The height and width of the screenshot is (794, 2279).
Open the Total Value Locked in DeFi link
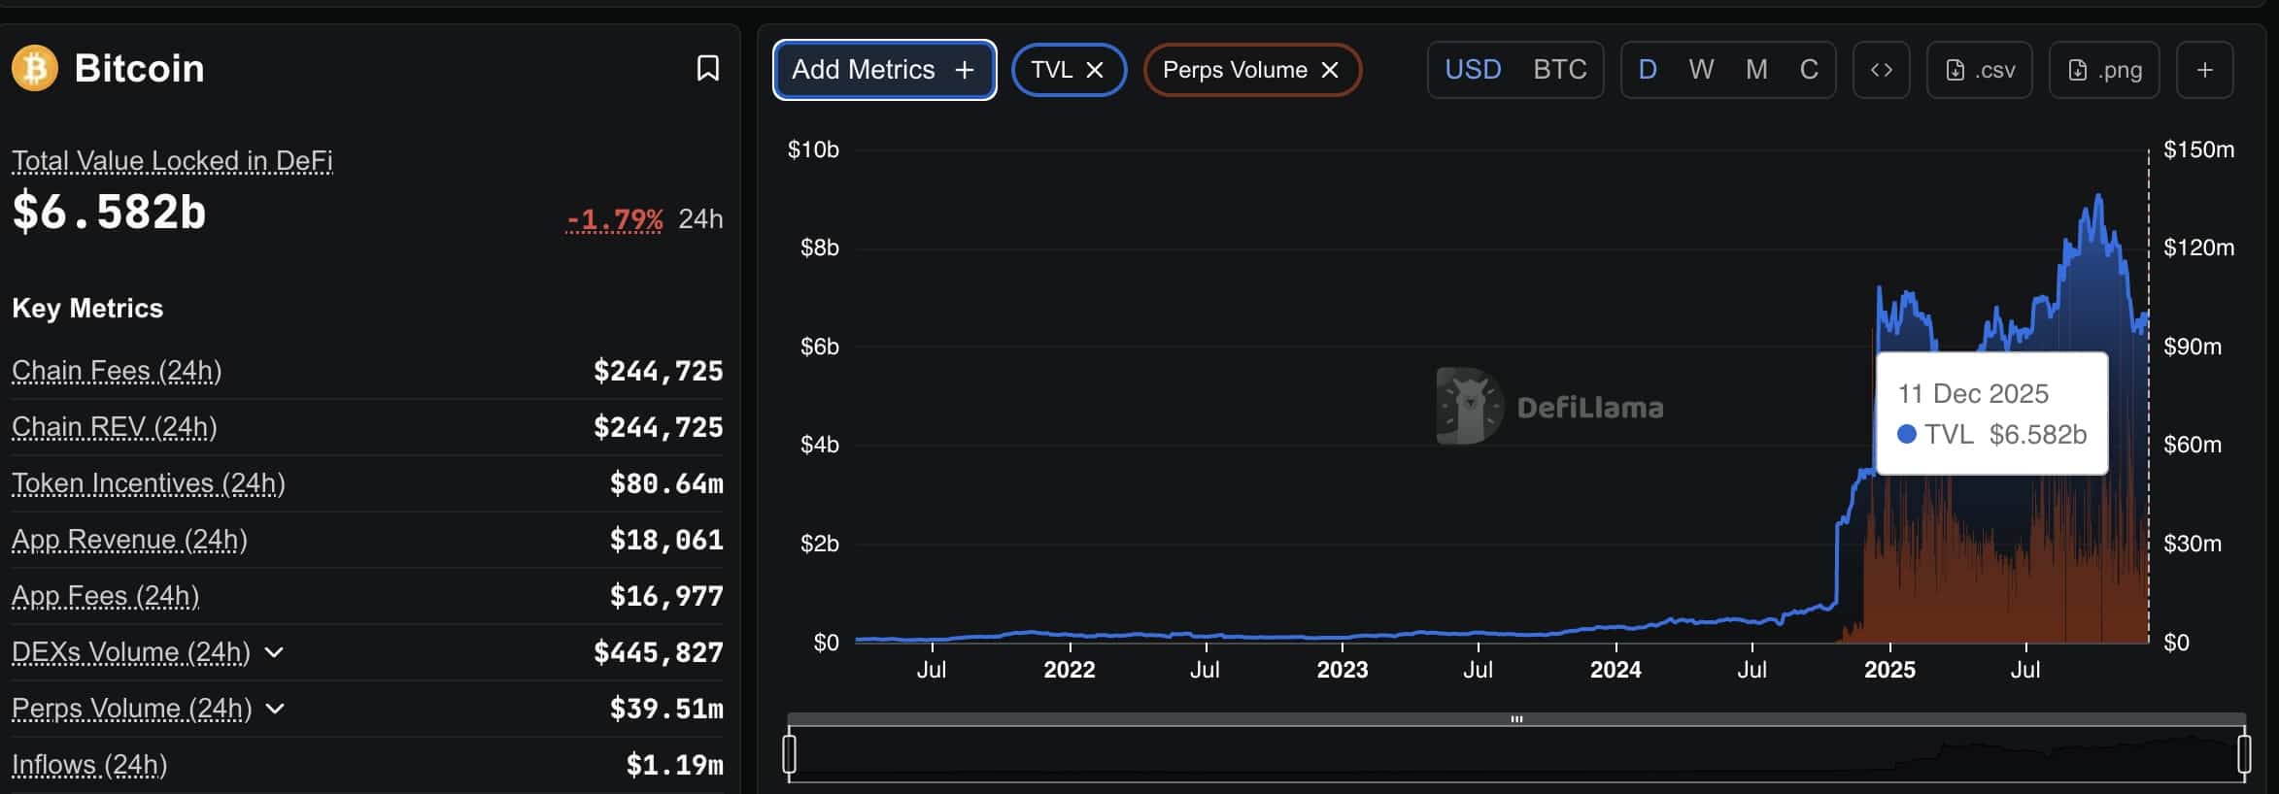(171, 161)
